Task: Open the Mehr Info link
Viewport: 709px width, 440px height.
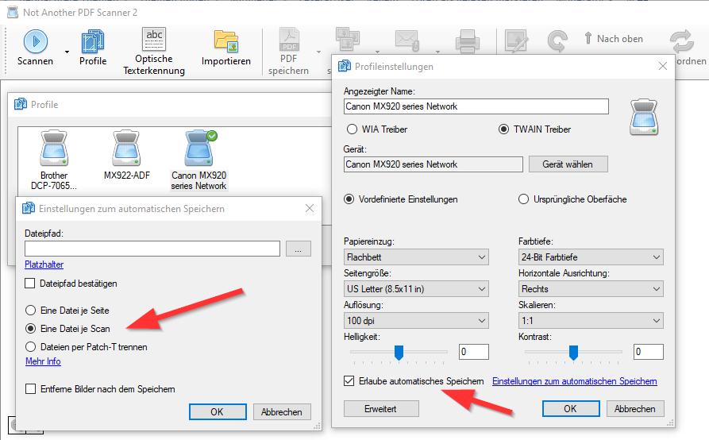Action: pos(43,361)
